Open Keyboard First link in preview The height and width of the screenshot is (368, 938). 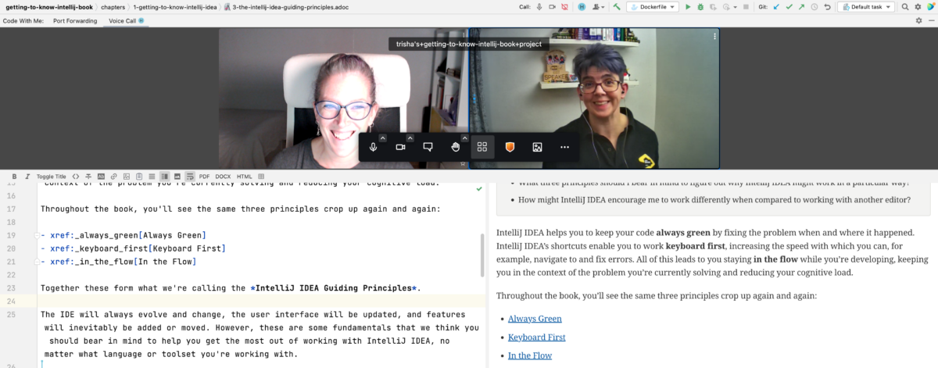tap(537, 337)
